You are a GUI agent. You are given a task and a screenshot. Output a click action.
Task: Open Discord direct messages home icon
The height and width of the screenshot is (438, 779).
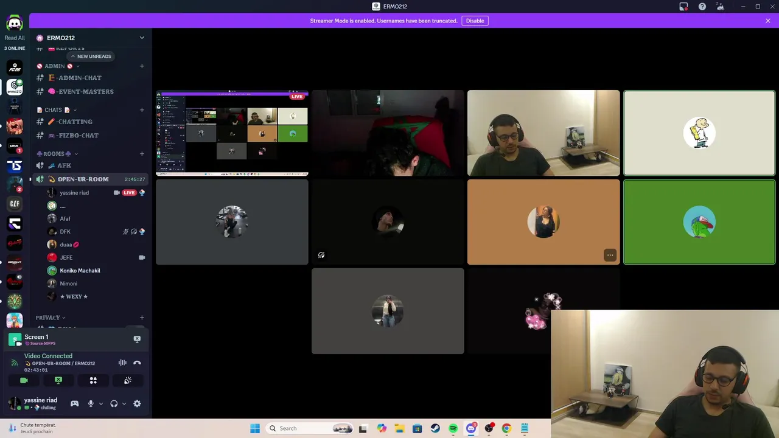point(15,24)
